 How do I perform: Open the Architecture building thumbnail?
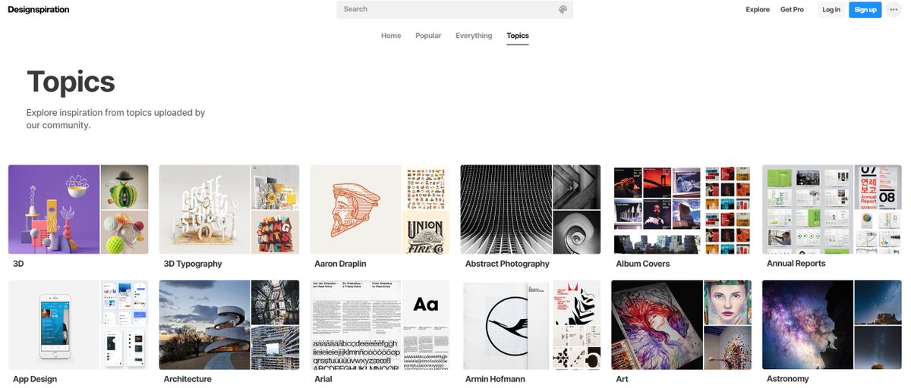pos(204,324)
